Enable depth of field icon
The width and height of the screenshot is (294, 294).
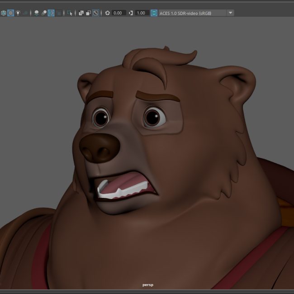[x=59, y=13]
